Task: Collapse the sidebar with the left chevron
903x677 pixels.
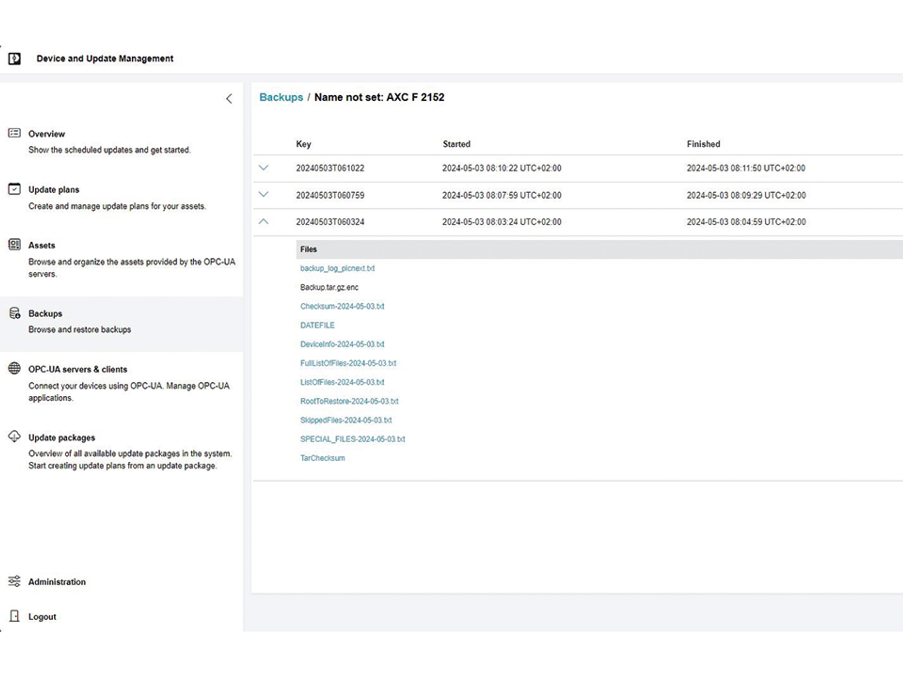Action: (x=229, y=99)
